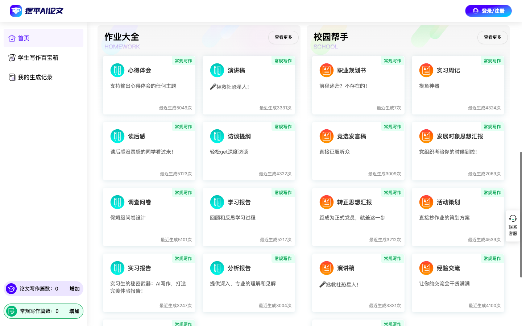Click the 心得体会 card icon
The image size is (522, 326).
click(x=117, y=70)
